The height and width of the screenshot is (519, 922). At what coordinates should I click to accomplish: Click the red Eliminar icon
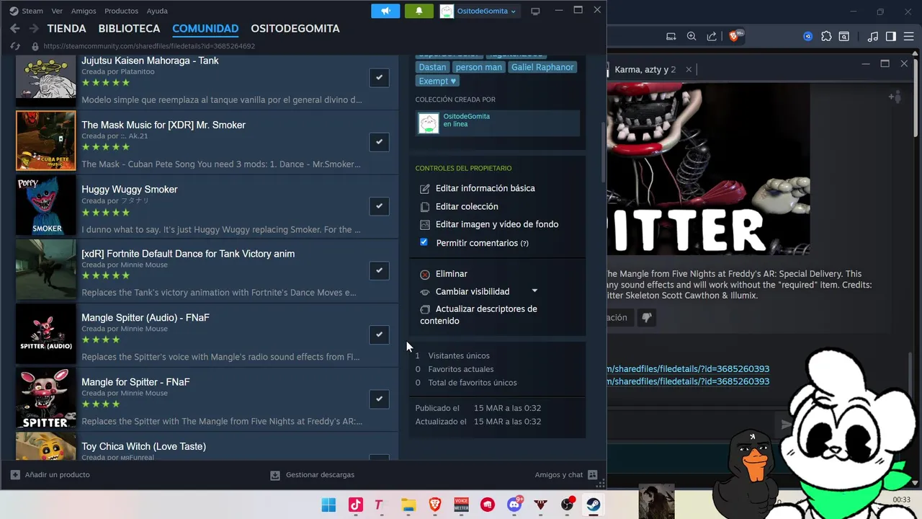(x=425, y=274)
